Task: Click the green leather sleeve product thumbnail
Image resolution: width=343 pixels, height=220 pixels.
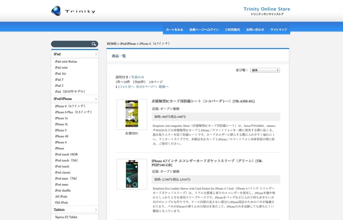Action: 132,174
